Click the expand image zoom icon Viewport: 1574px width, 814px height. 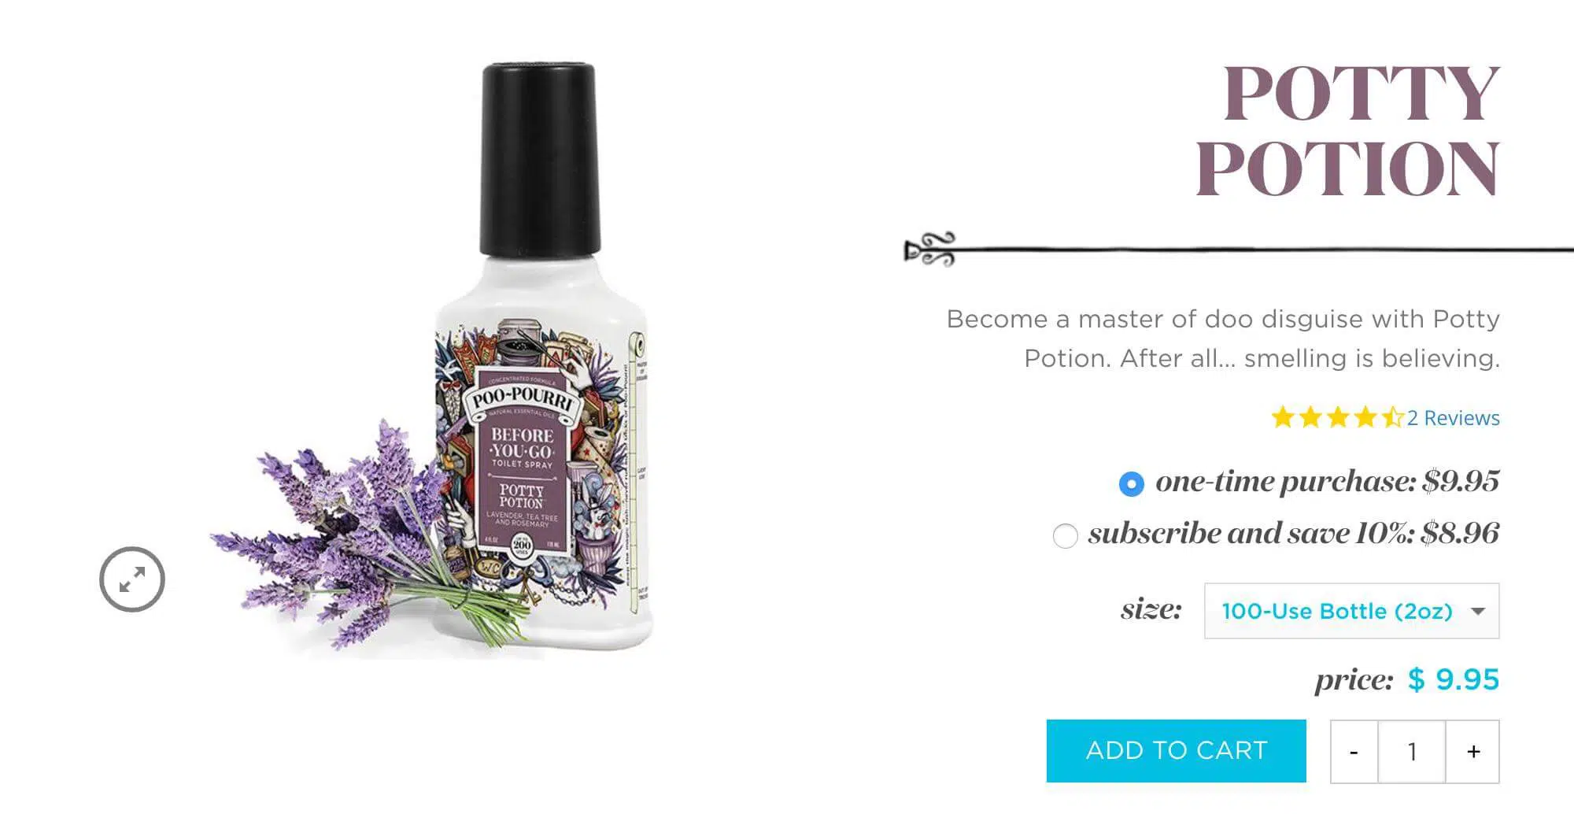pos(132,579)
